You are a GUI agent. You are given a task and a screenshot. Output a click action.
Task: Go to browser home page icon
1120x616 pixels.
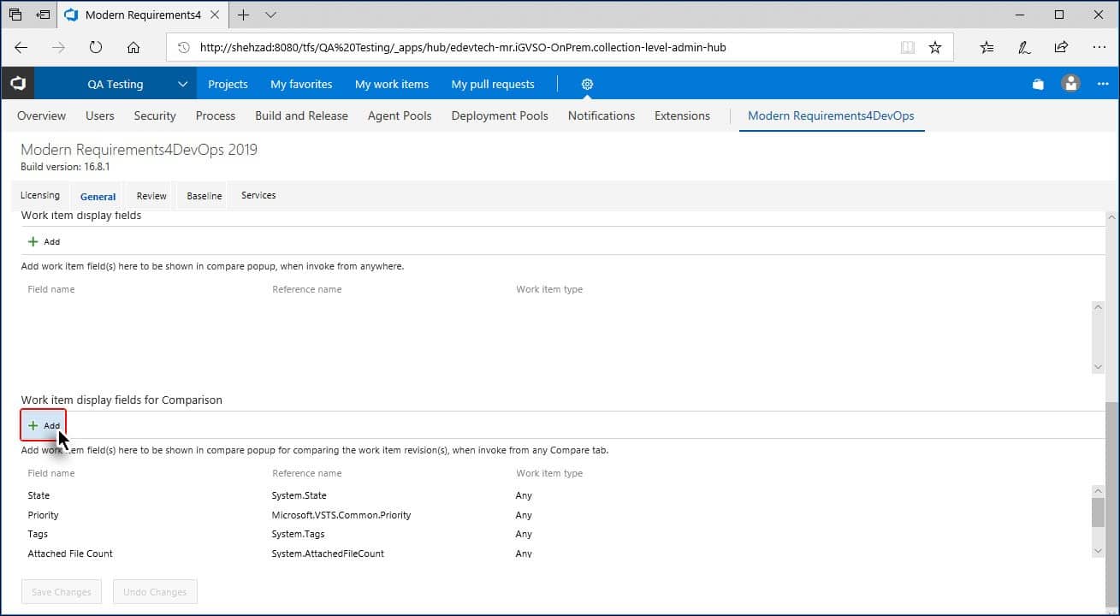point(133,48)
